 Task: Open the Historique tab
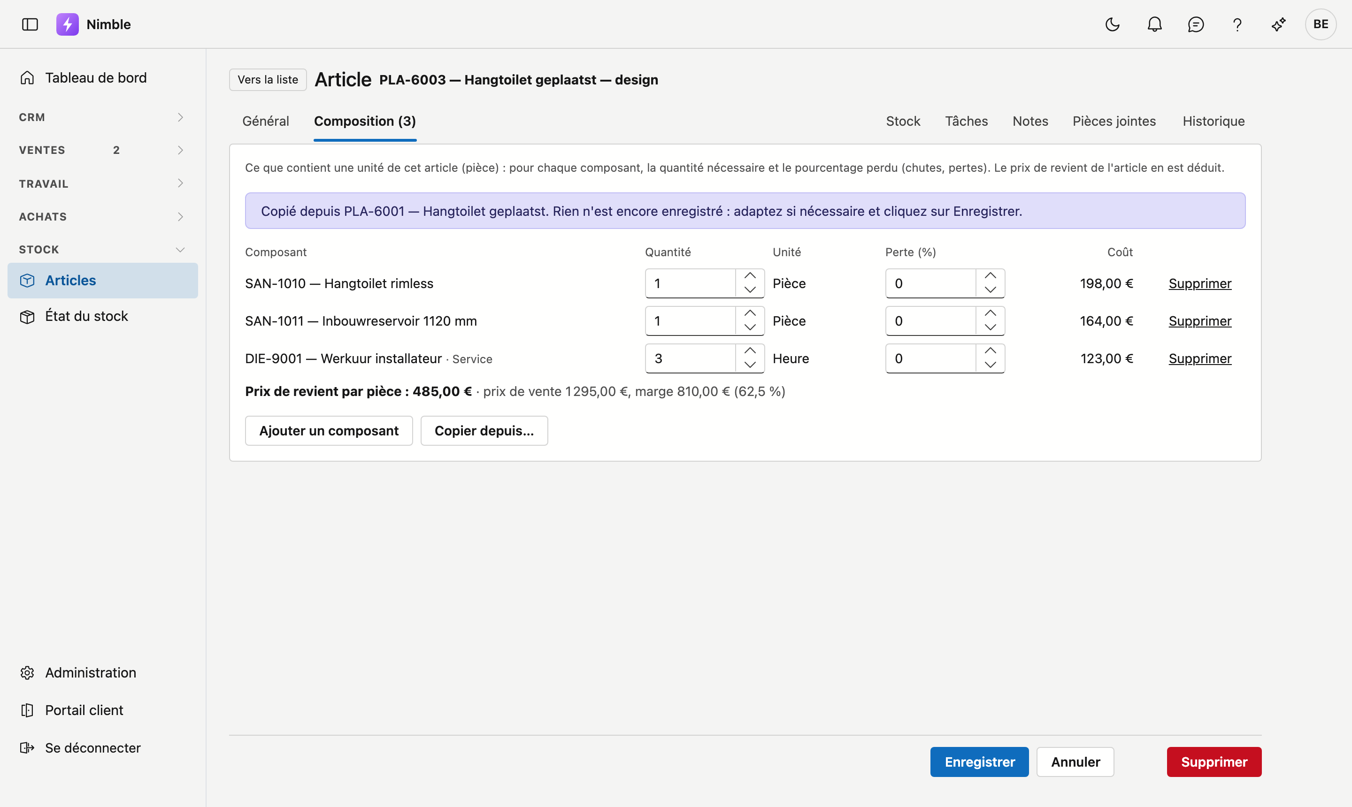point(1214,121)
